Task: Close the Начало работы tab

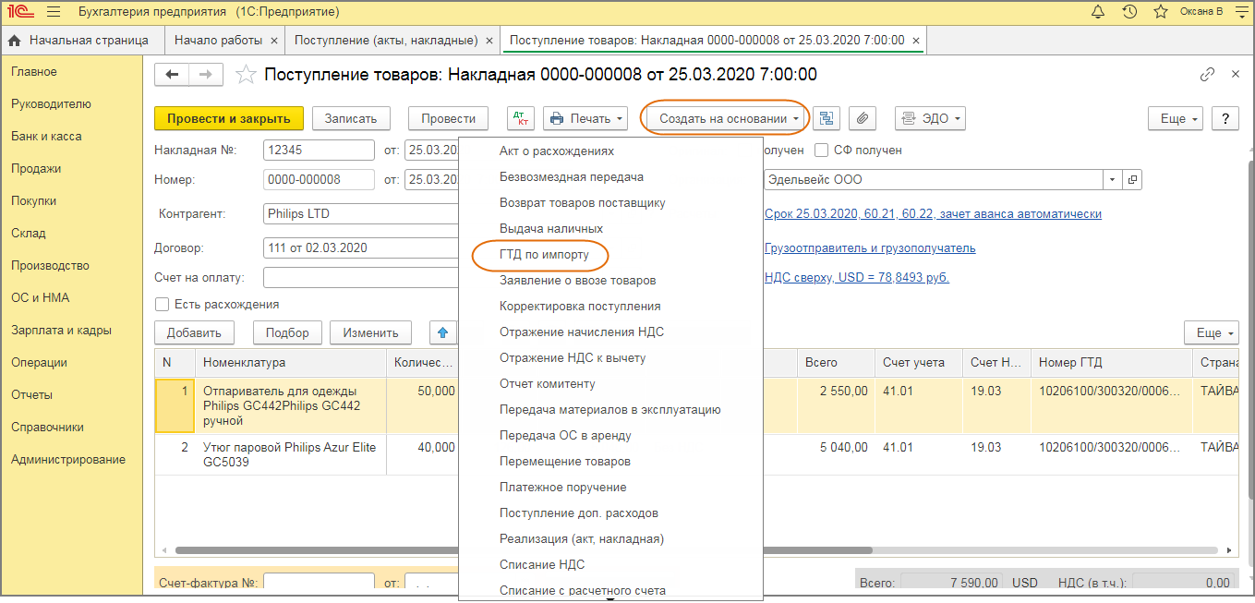Action: pyautogui.click(x=274, y=41)
